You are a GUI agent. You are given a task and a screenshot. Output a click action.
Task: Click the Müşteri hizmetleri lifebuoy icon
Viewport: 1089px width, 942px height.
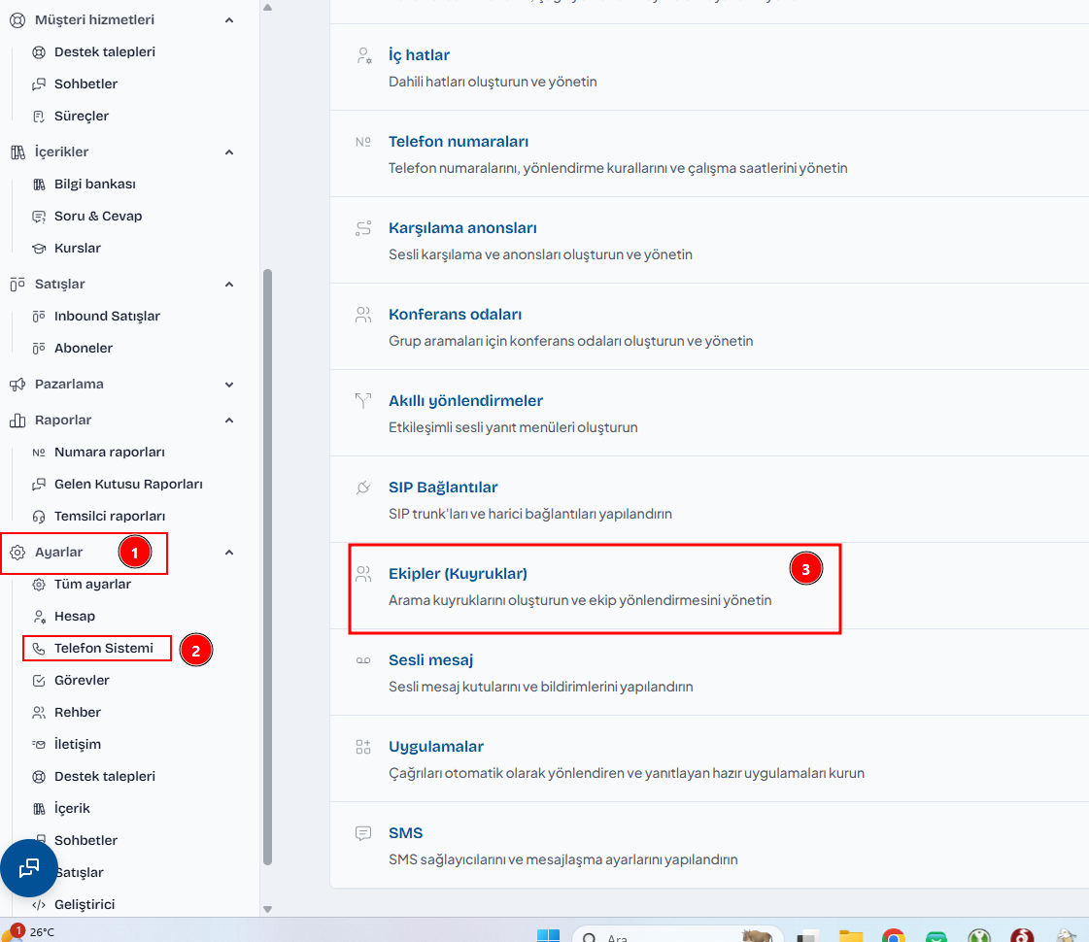(17, 20)
